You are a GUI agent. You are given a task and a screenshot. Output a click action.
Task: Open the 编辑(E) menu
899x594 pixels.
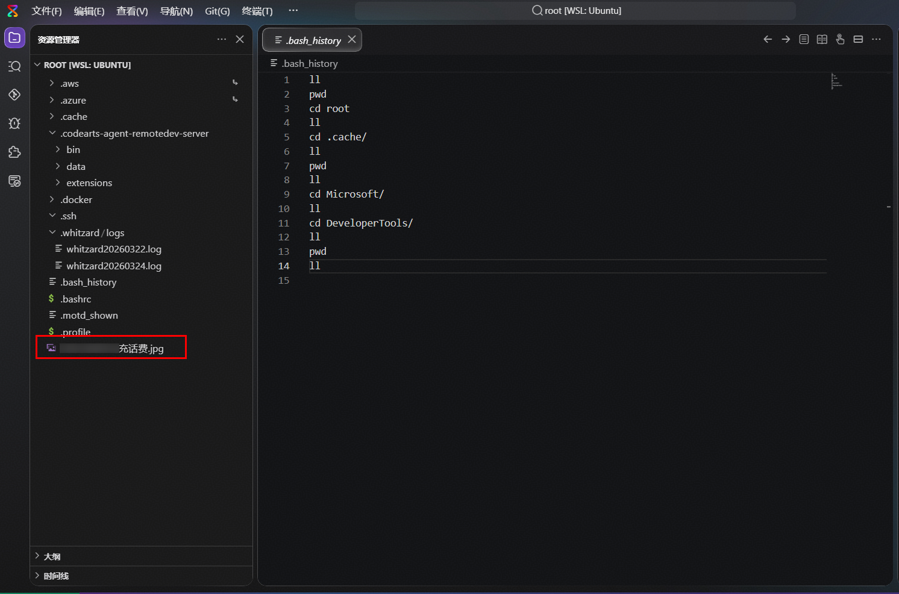[x=89, y=11]
